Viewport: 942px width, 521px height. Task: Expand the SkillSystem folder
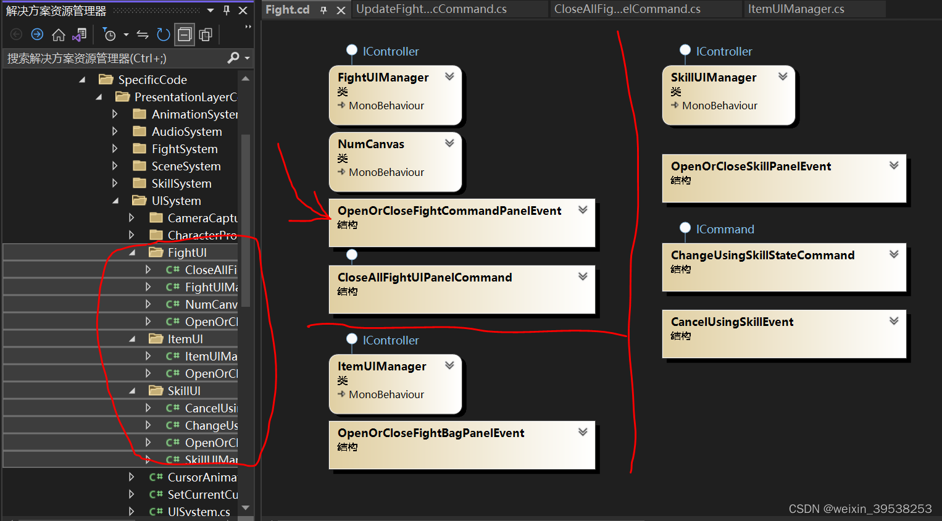tap(115, 183)
